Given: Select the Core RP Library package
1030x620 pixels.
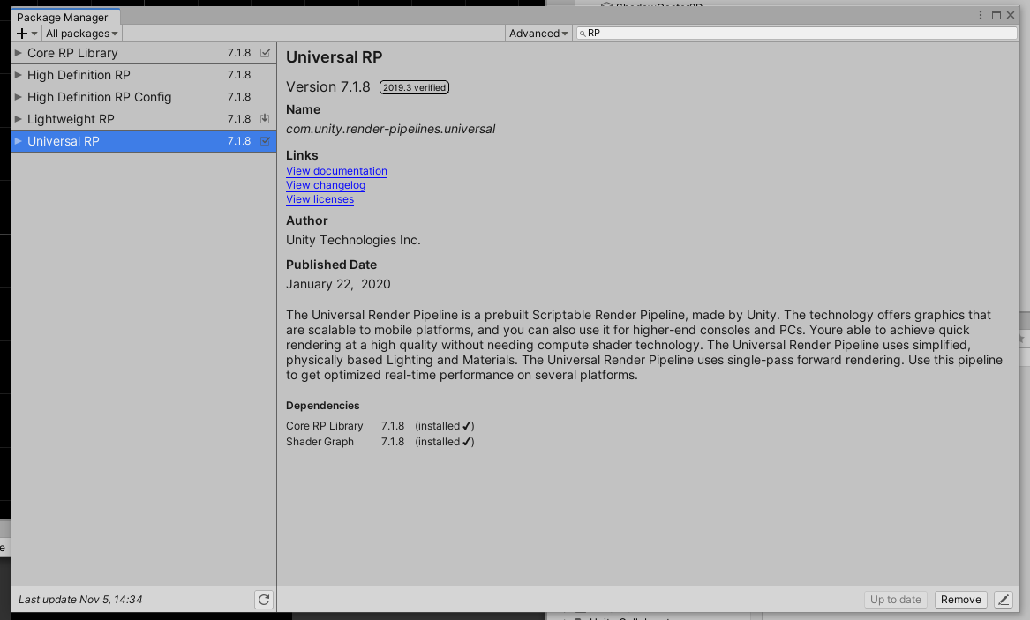Looking at the screenshot, I should click(144, 53).
